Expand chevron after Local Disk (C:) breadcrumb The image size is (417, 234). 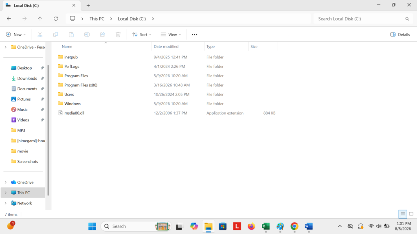153,19
